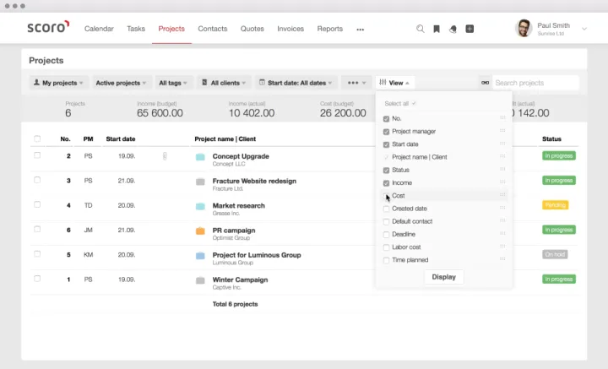The width and height of the screenshot is (608, 369).
Task: Click the Pending status label
Action: pyautogui.click(x=555, y=205)
